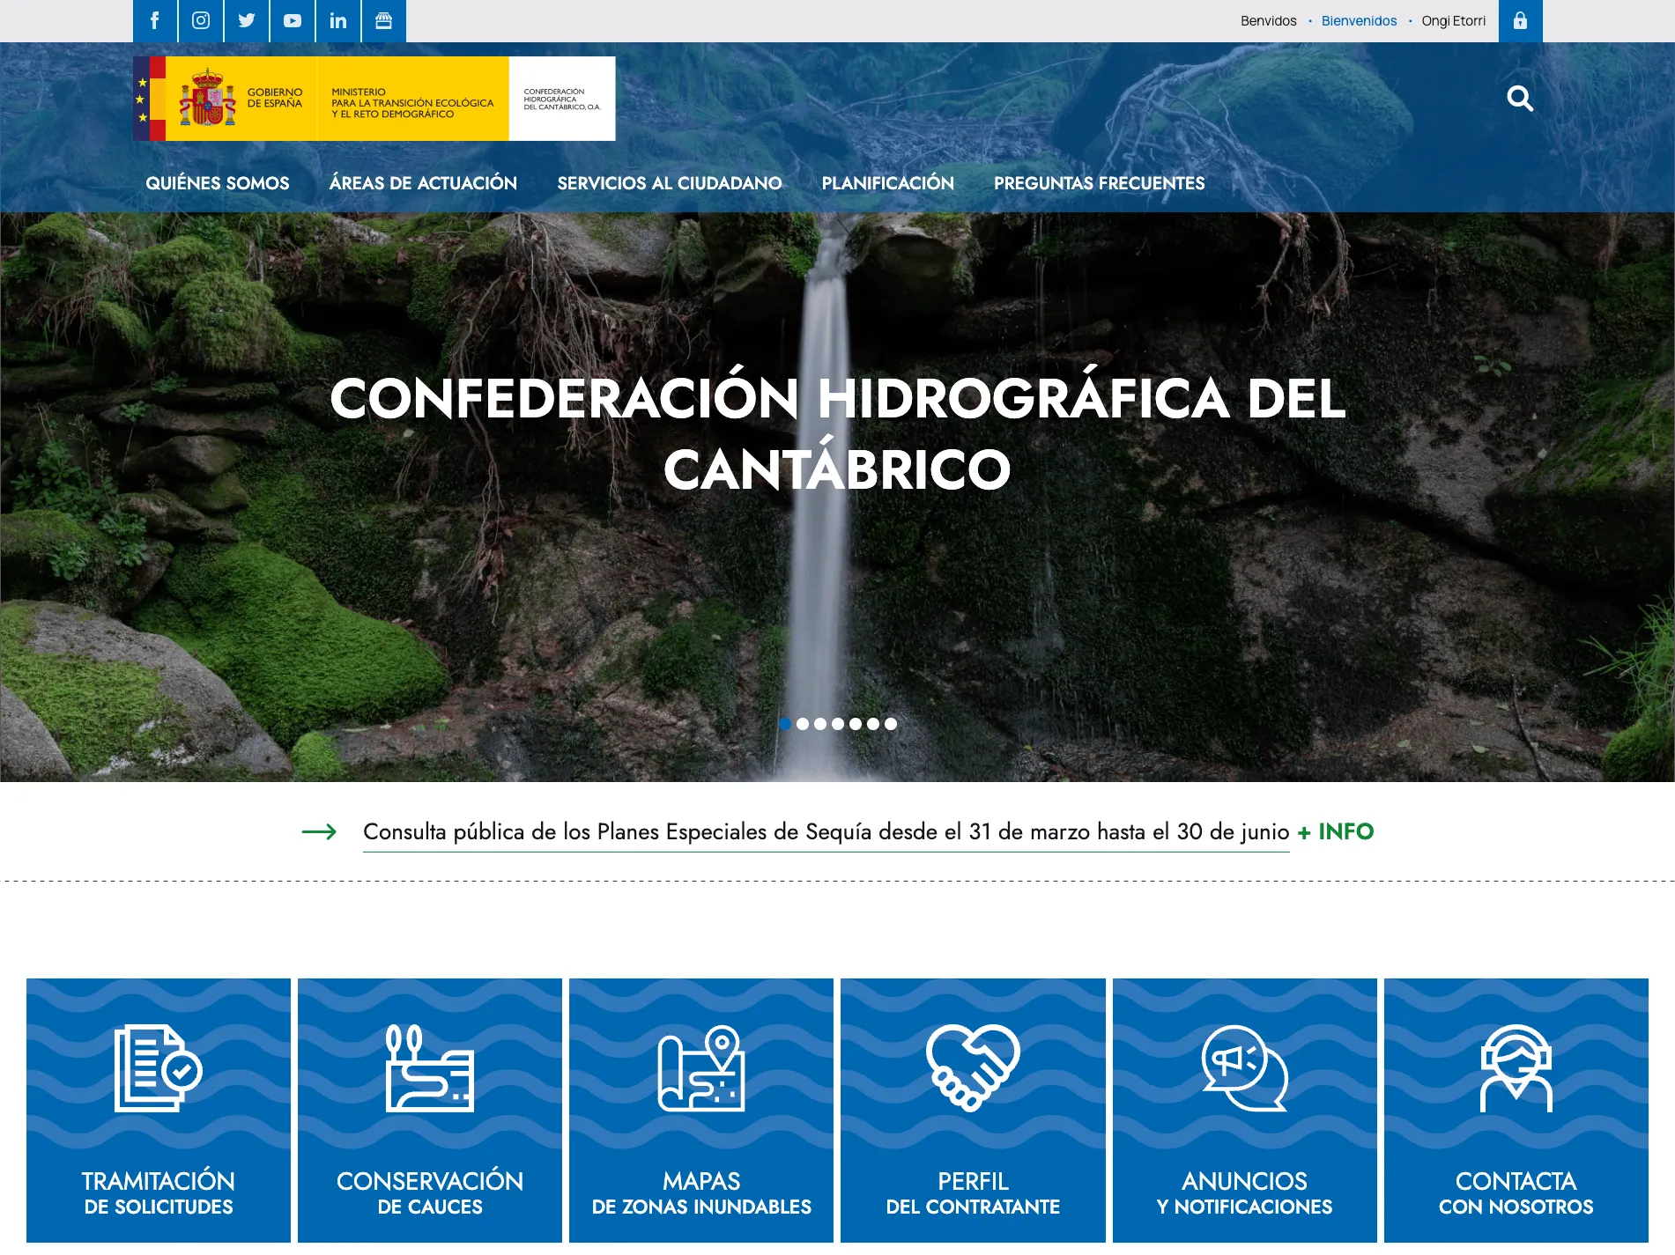This screenshot has width=1675, height=1255.
Task: Select the fourth carousel dot
Action: [x=837, y=724]
